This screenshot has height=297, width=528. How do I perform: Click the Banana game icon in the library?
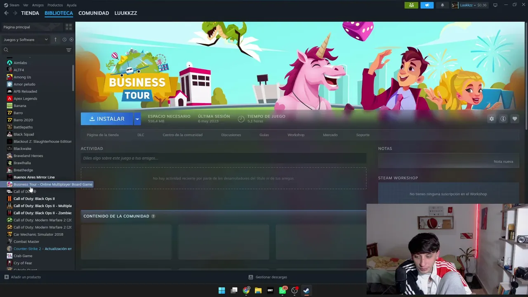[9, 106]
